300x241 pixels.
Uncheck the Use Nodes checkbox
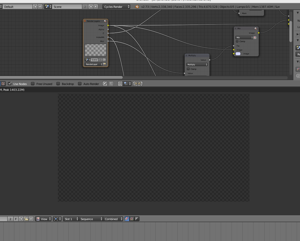[10, 84]
